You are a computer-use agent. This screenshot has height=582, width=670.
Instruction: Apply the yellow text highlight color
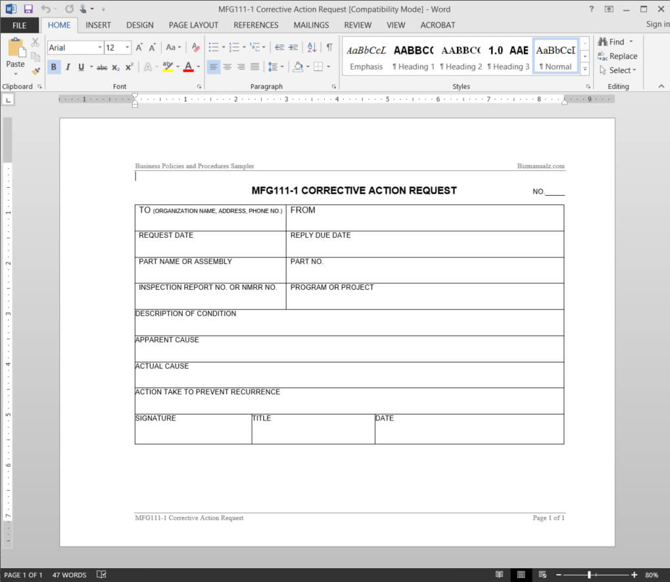(x=168, y=66)
